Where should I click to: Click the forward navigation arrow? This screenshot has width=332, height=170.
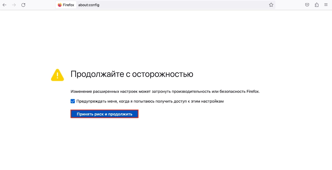coord(14,5)
